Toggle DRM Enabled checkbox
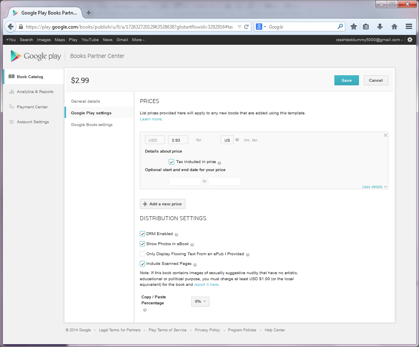 click(143, 234)
